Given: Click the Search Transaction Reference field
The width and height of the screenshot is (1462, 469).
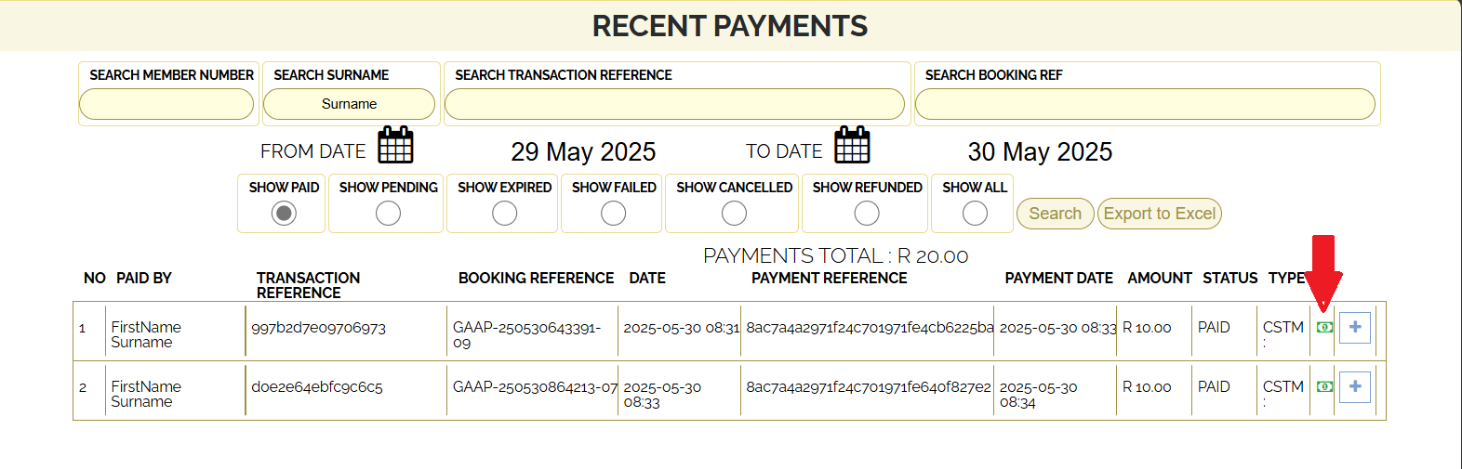Looking at the screenshot, I should (674, 104).
